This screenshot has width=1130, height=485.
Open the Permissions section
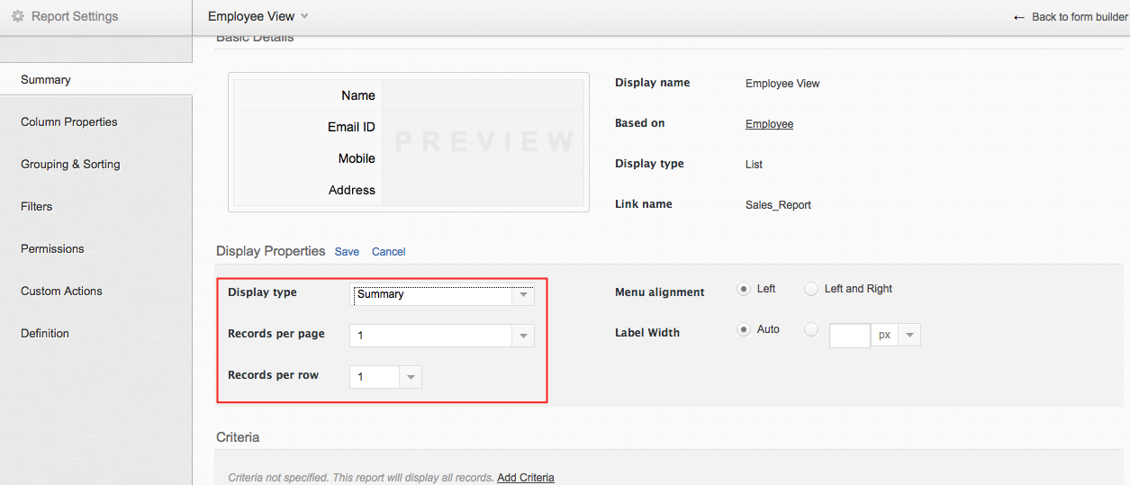[52, 249]
